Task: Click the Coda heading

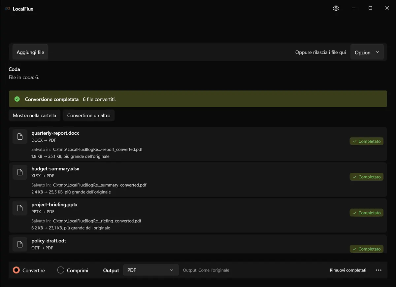Action: pyautogui.click(x=14, y=69)
